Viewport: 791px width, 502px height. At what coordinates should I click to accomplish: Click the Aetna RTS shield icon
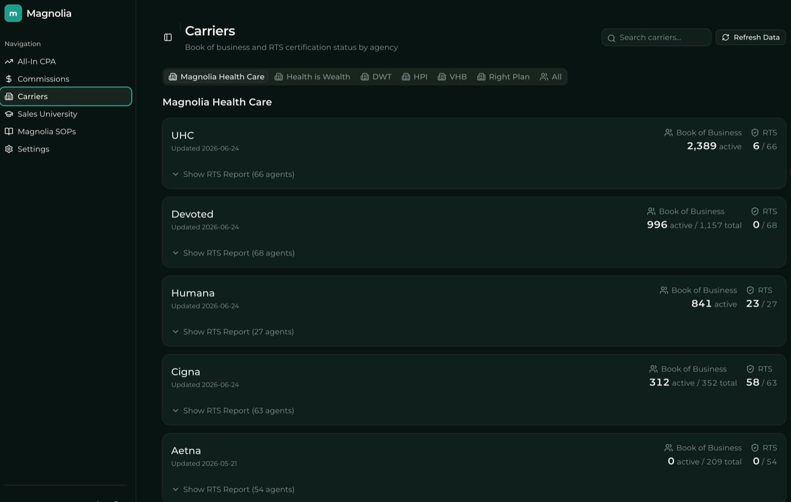coord(755,448)
